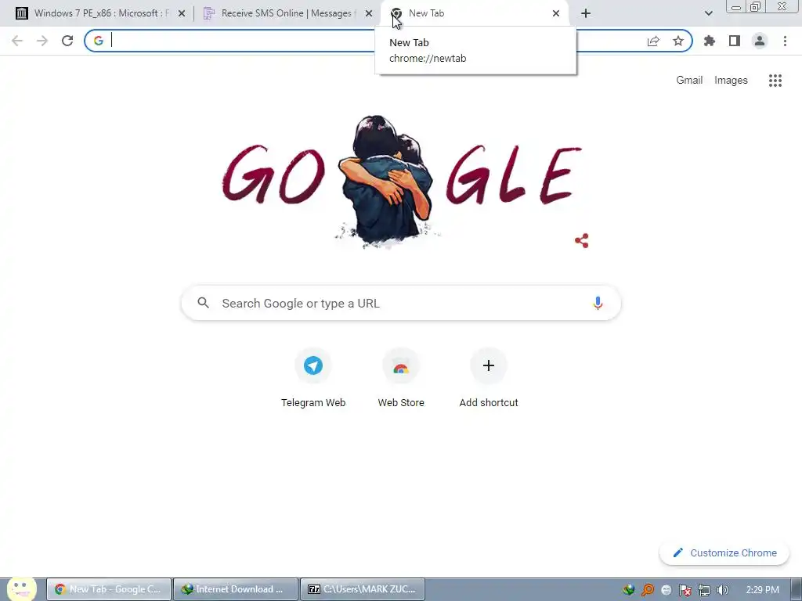
Task: Click the magnifier icon in the search box
Action: pos(203,303)
